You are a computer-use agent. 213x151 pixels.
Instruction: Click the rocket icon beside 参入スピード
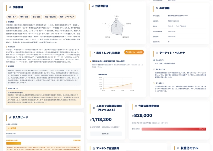tap(10, 117)
